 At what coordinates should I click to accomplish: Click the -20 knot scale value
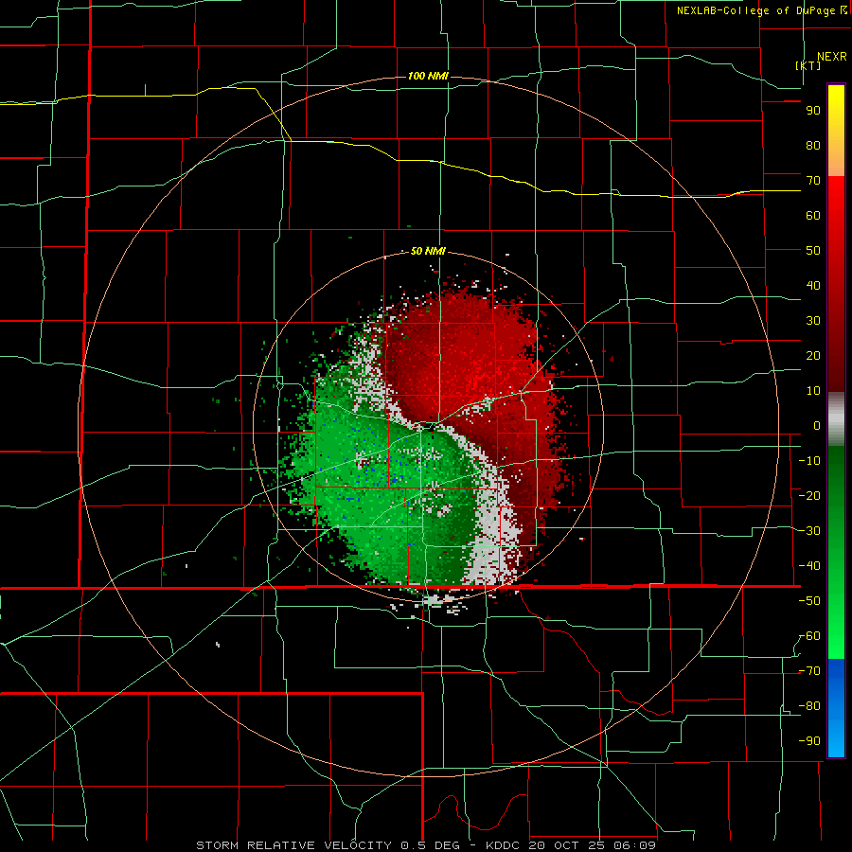tap(809, 496)
